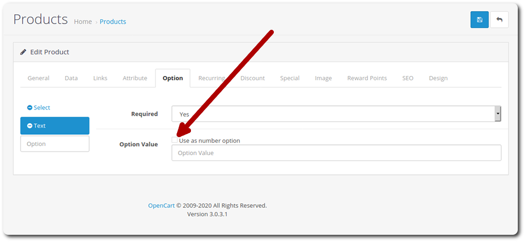Viewport: 525px width, 242px height.
Task: Switch to the General tab
Action: click(39, 78)
